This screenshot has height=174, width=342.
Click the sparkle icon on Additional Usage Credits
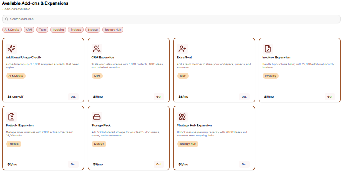11,49
